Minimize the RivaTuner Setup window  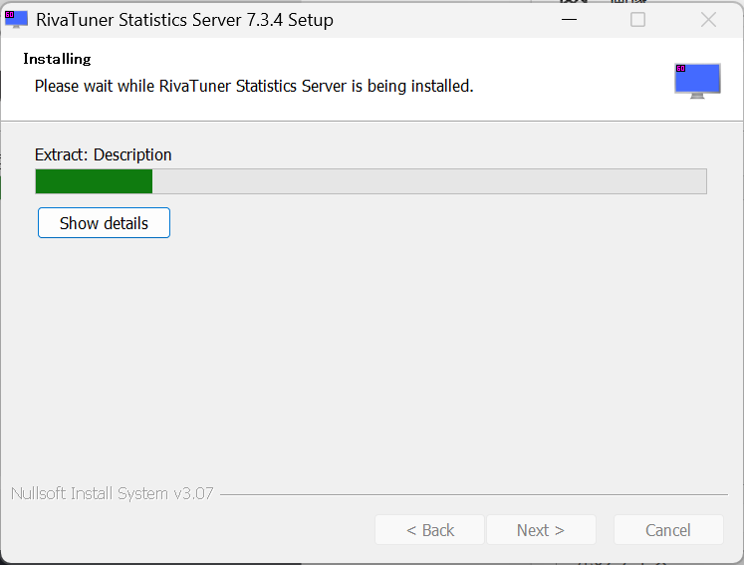click(x=568, y=19)
